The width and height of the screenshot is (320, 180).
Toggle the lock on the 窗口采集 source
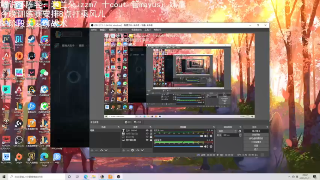pyautogui.click(x=151, y=137)
